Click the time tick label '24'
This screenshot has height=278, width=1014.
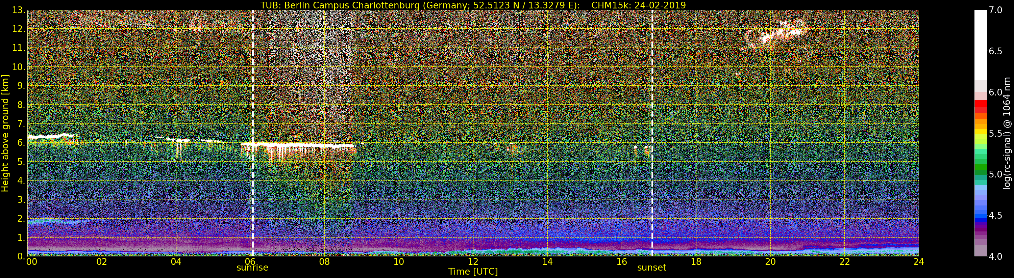[x=919, y=262]
